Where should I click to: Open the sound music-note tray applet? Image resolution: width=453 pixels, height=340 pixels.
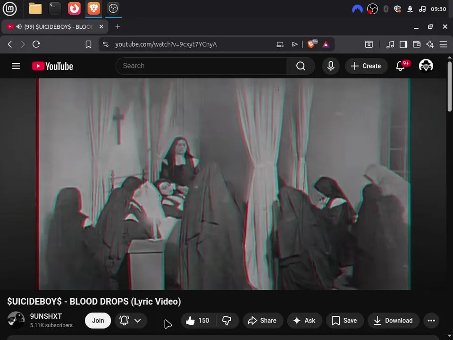point(422,9)
